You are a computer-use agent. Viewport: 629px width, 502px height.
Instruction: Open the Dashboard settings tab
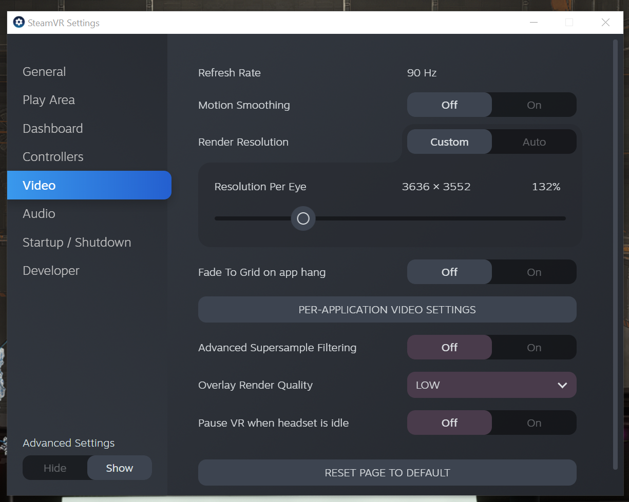click(53, 129)
